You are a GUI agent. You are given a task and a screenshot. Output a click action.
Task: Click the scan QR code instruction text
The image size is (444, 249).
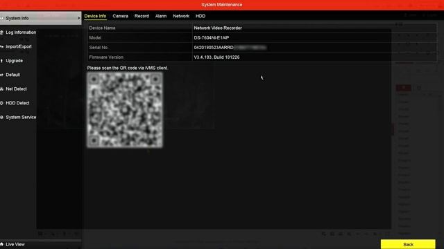[x=128, y=68]
